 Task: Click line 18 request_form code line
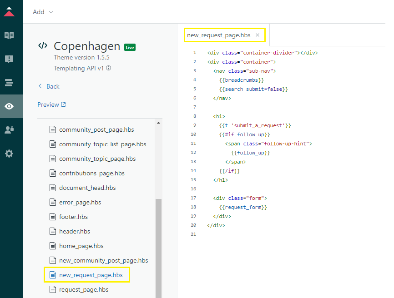(243, 207)
